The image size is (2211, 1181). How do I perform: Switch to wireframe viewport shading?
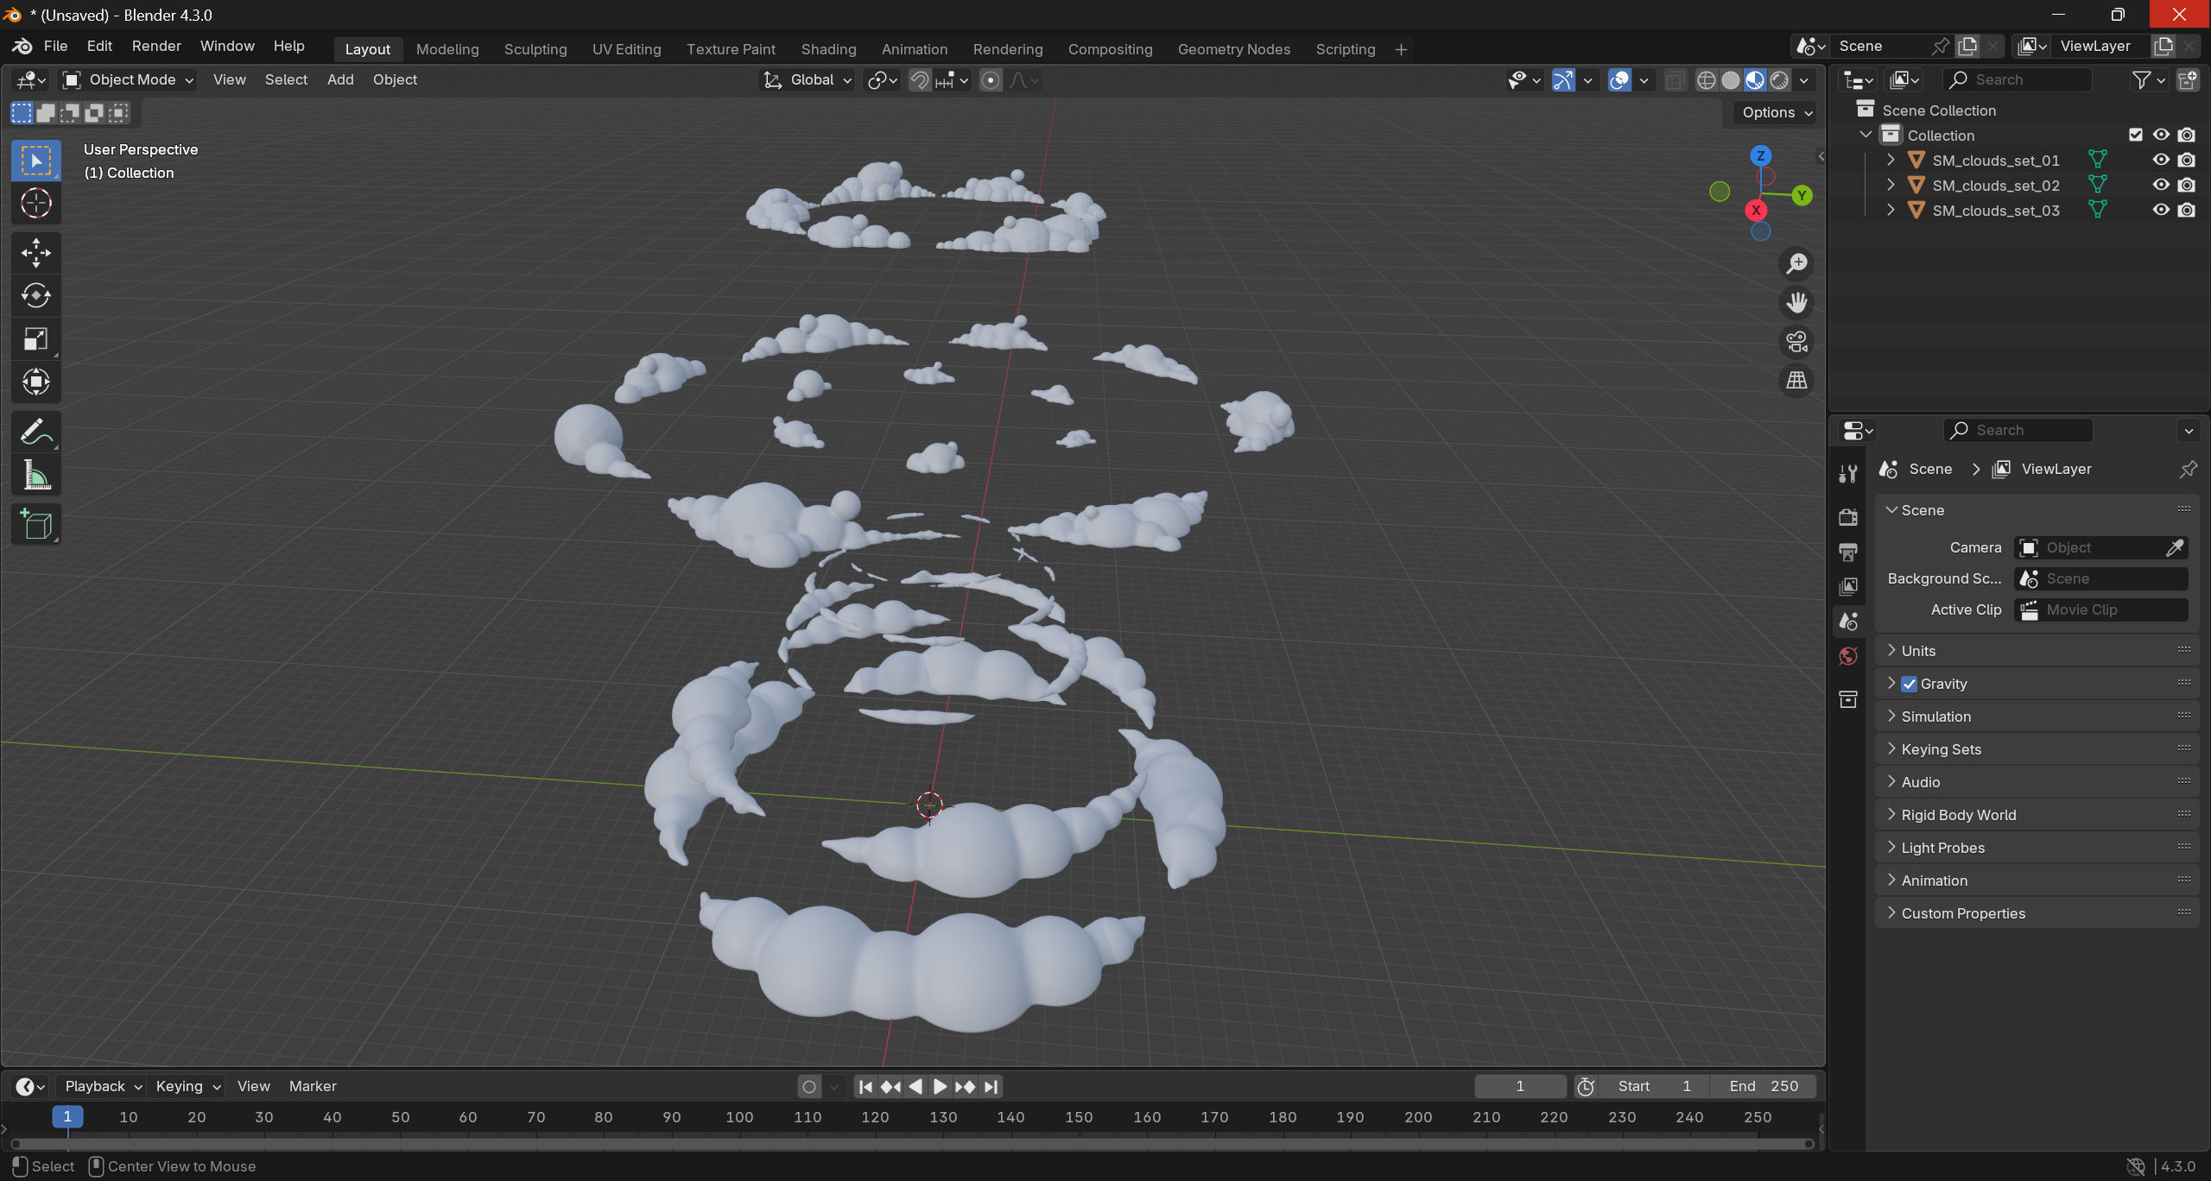[x=1707, y=80]
